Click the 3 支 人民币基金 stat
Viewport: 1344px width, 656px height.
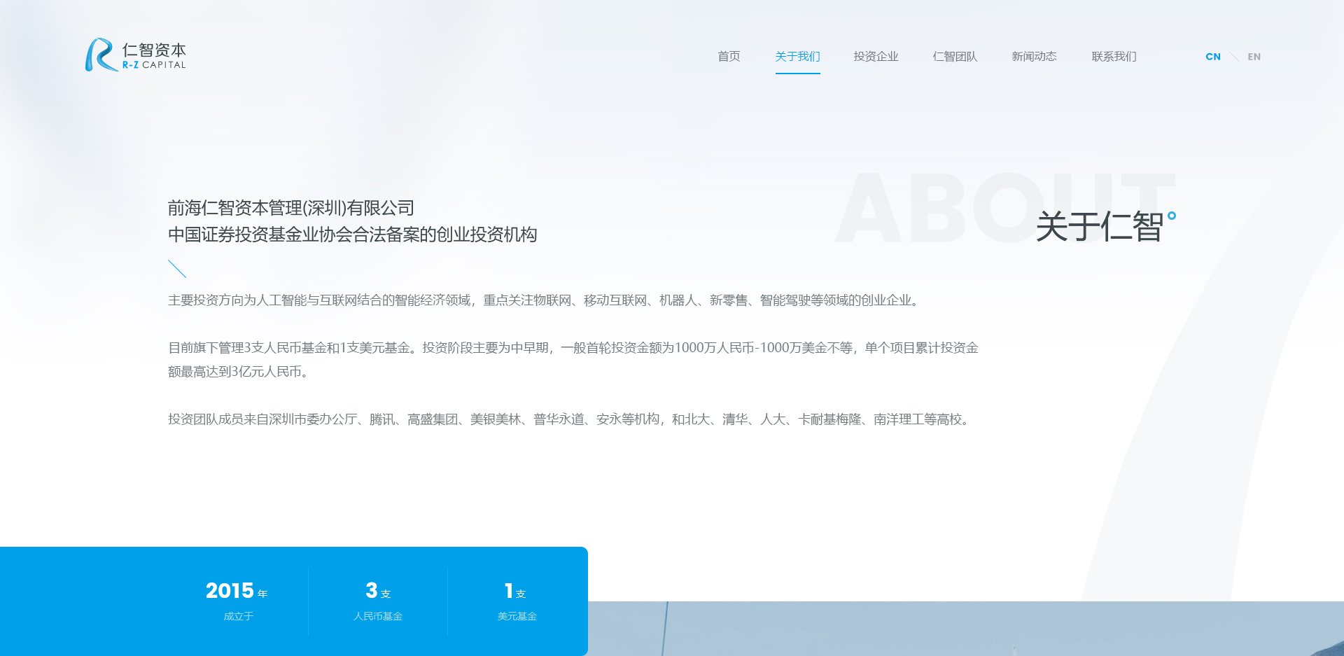[x=378, y=601]
